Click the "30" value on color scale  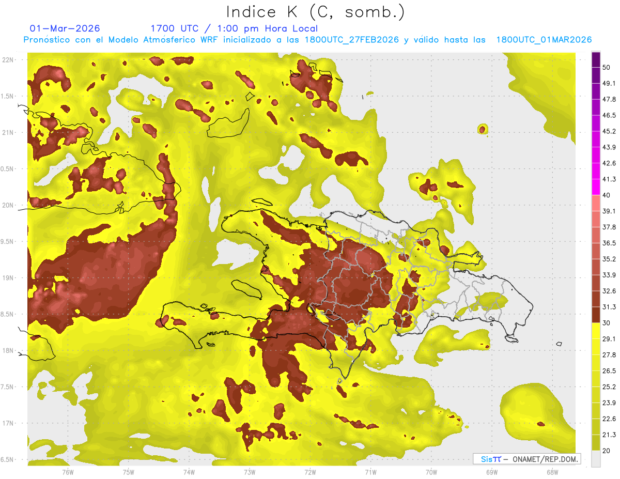pyautogui.click(x=607, y=323)
